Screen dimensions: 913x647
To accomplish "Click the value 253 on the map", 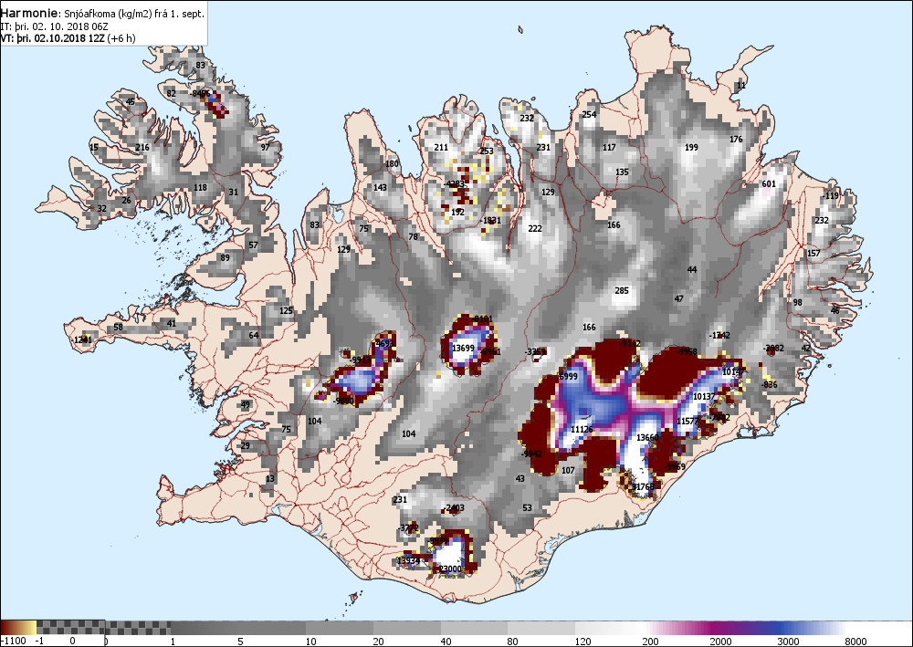I will tap(487, 151).
